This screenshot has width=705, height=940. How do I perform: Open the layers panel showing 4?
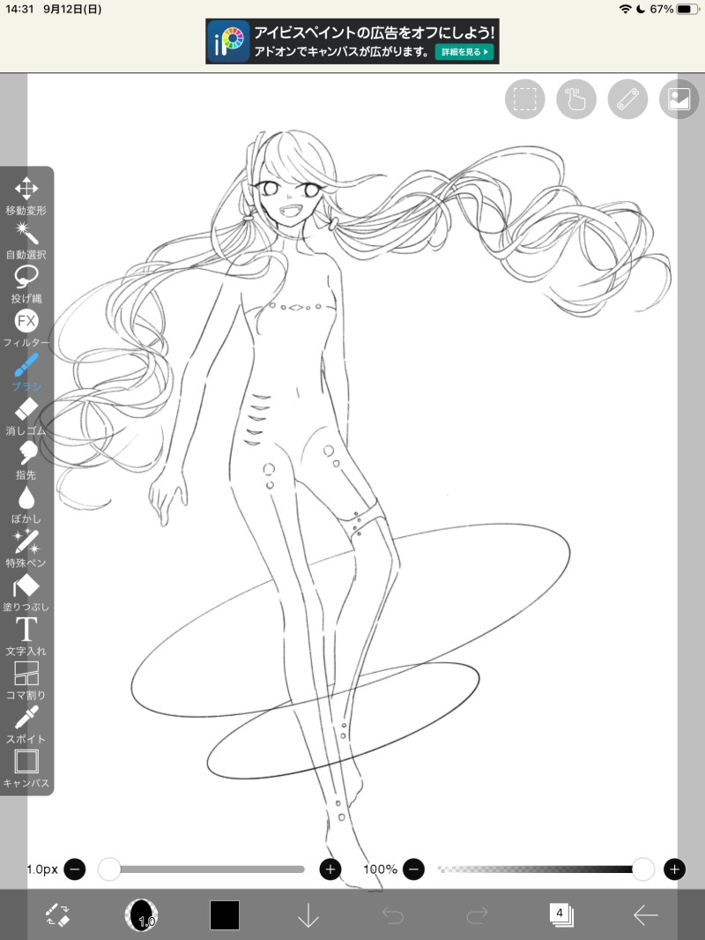(x=561, y=914)
